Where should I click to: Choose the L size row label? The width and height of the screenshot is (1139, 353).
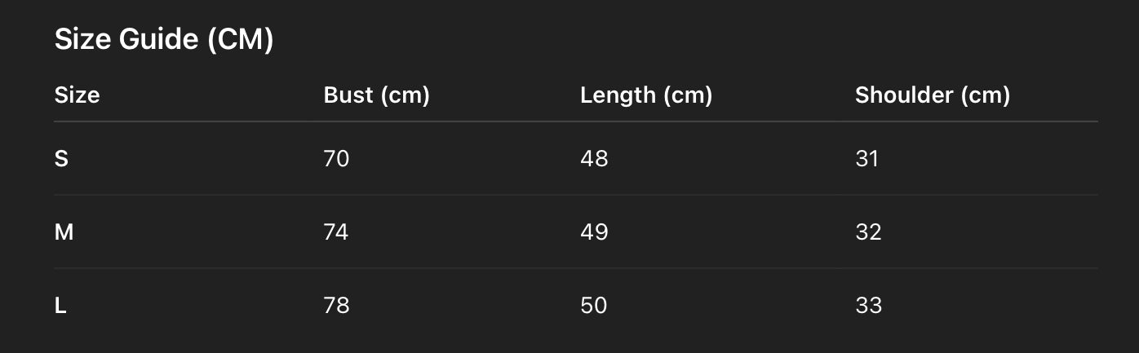(x=60, y=306)
